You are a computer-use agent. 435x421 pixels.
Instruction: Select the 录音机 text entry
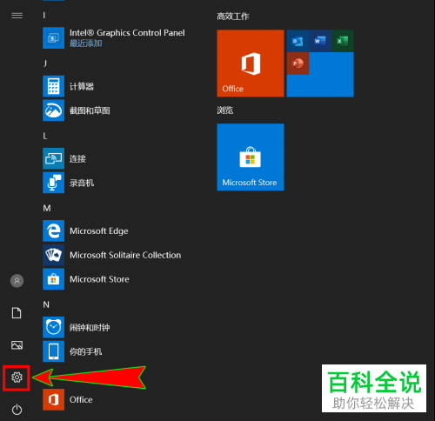click(82, 183)
